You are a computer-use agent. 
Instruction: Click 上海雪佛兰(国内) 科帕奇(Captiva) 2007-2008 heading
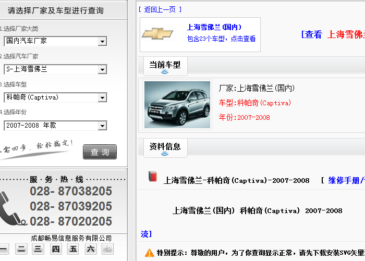pyautogui.click(x=257, y=210)
